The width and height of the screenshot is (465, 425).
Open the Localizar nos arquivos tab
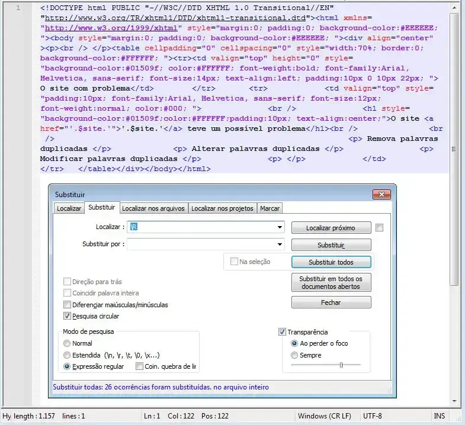(x=154, y=208)
